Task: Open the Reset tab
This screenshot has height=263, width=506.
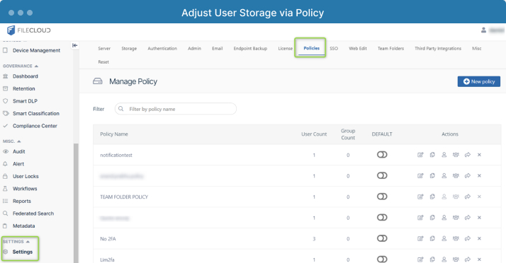Action: click(x=103, y=62)
